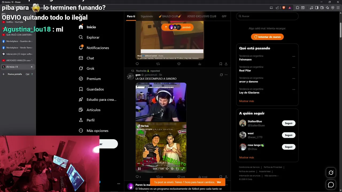Open video in picture-in-picture
Screen dimensions: 342x192
tap(177, 169)
